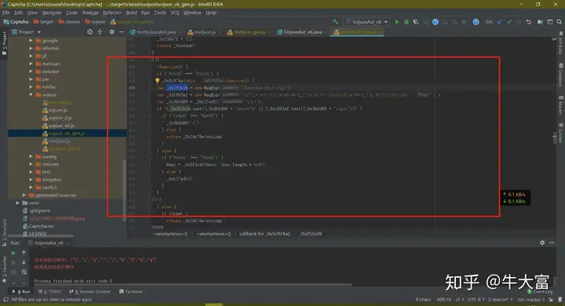This screenshot has width=565, height=306.
Task: Switch to testjson.js editor tab
Action: tap(204, 32)
